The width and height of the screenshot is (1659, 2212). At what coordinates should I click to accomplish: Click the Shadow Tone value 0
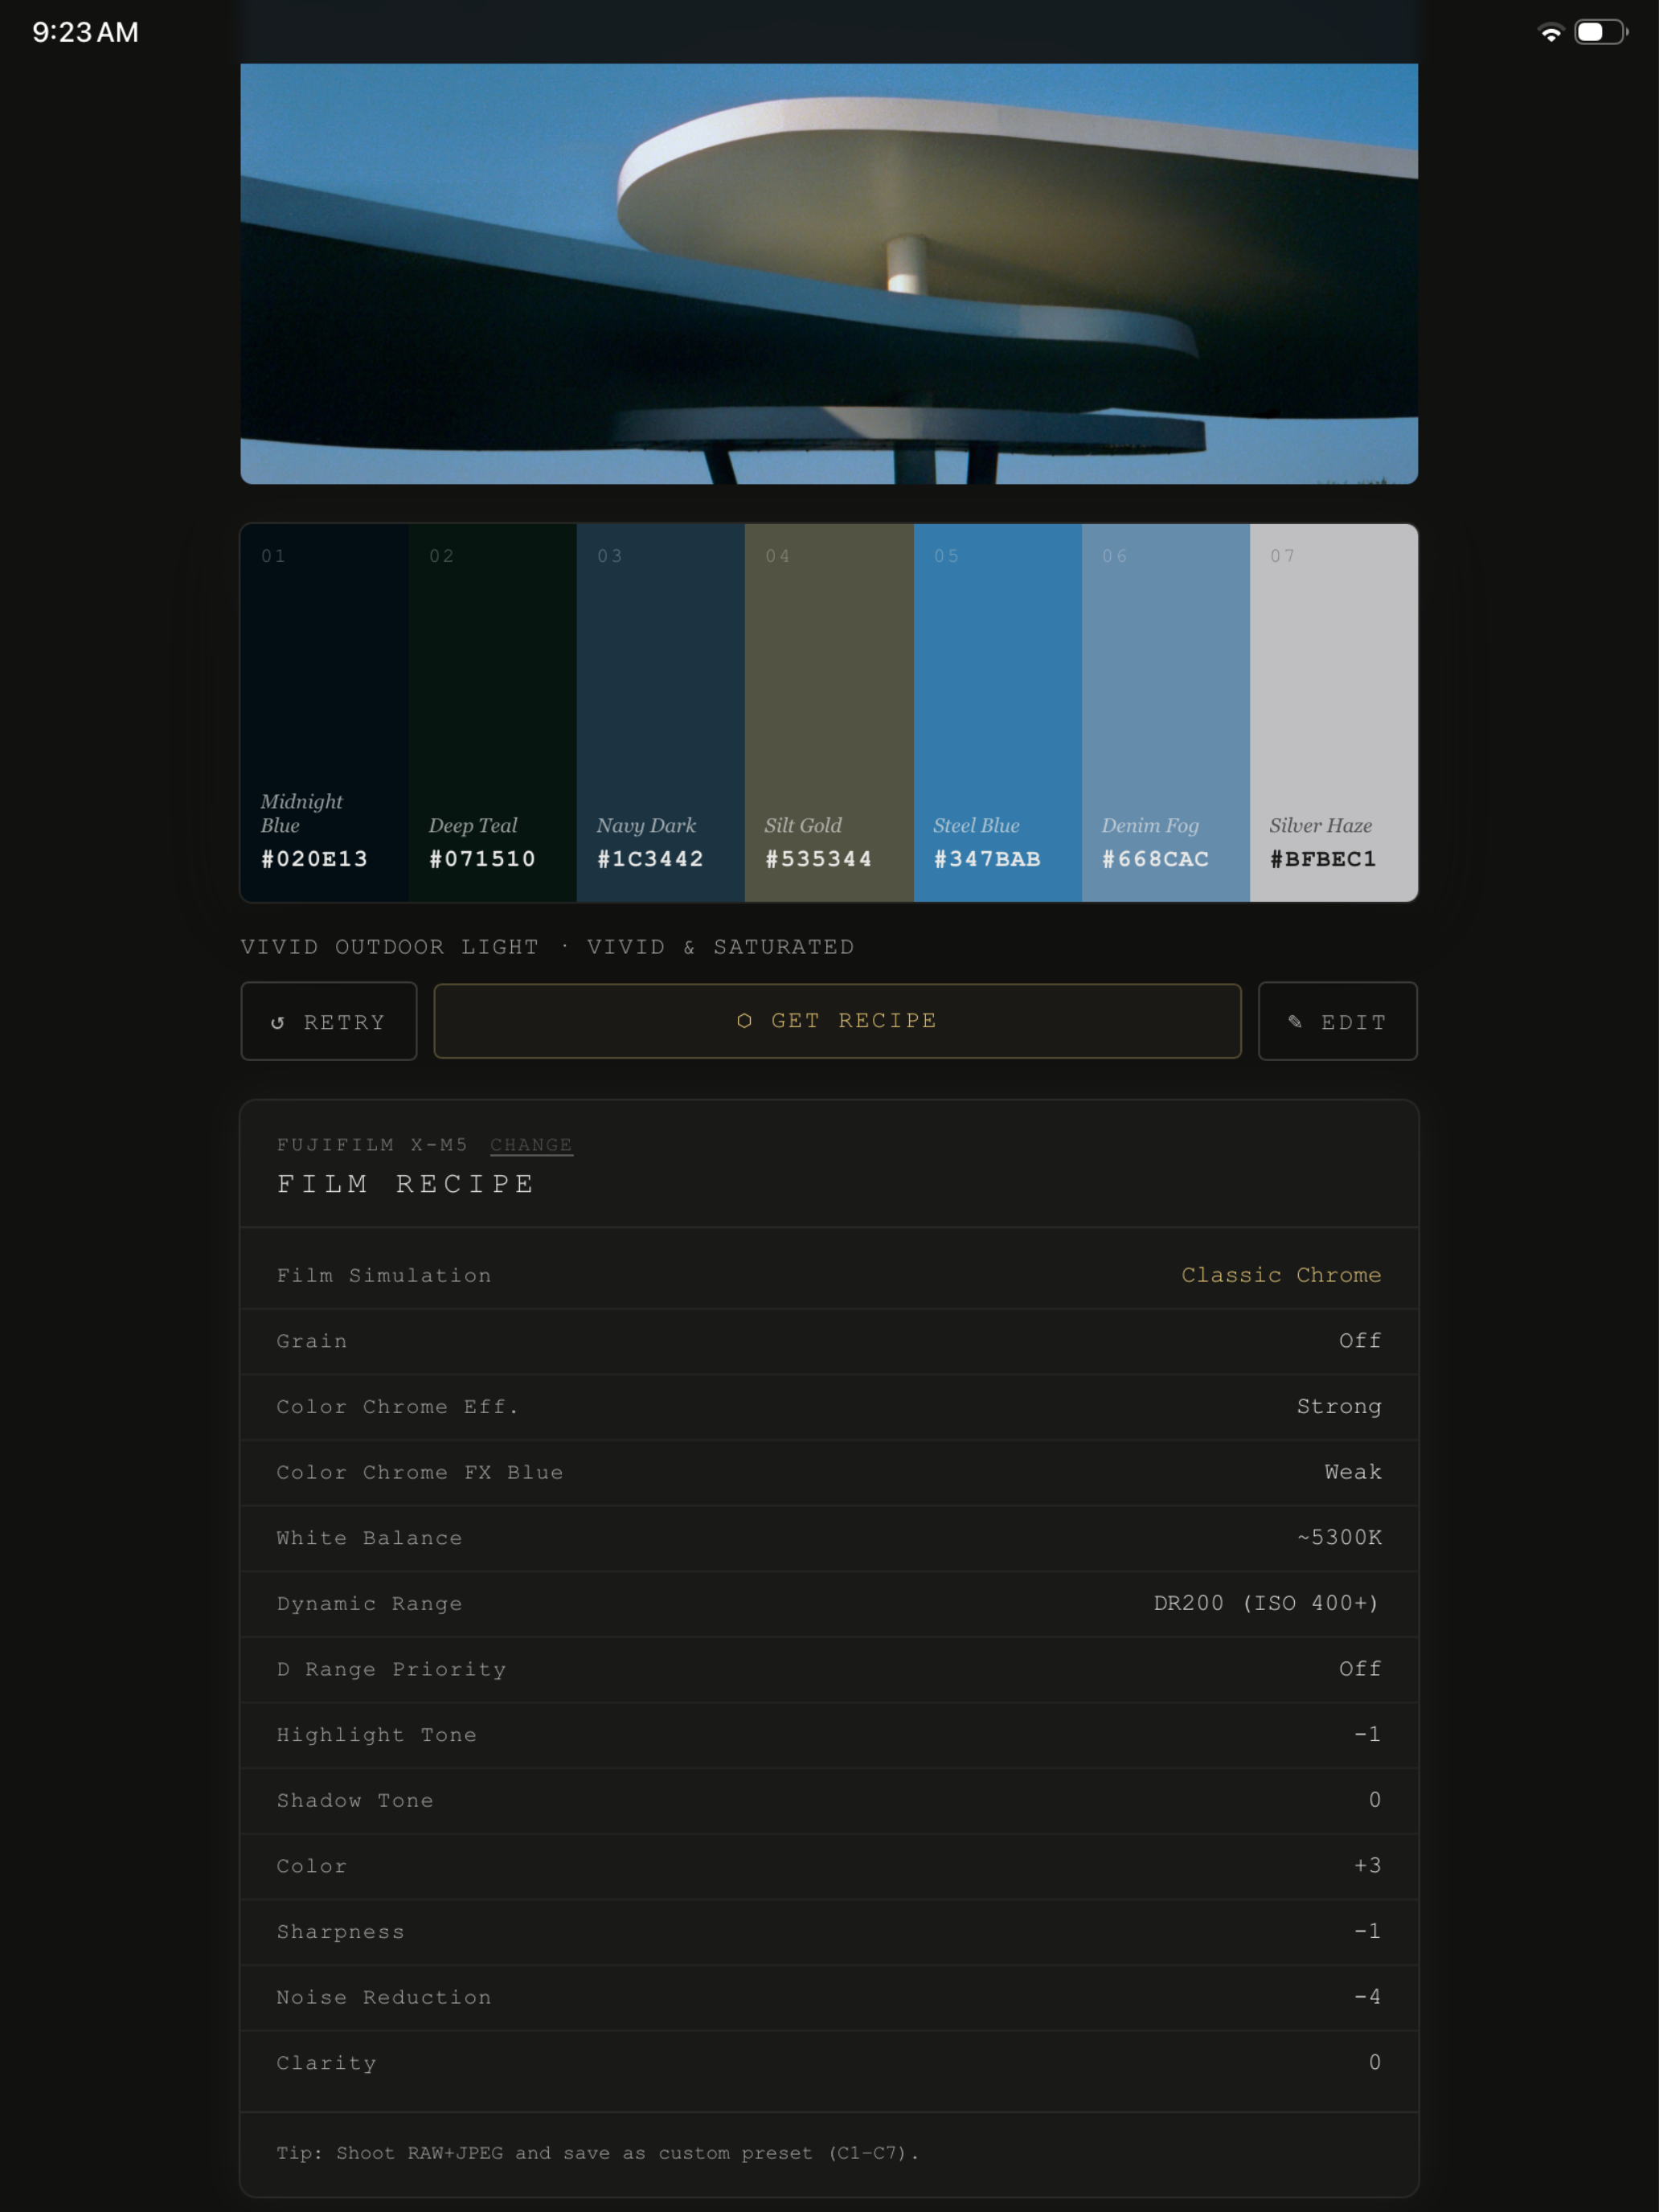pos(1375,1801)
